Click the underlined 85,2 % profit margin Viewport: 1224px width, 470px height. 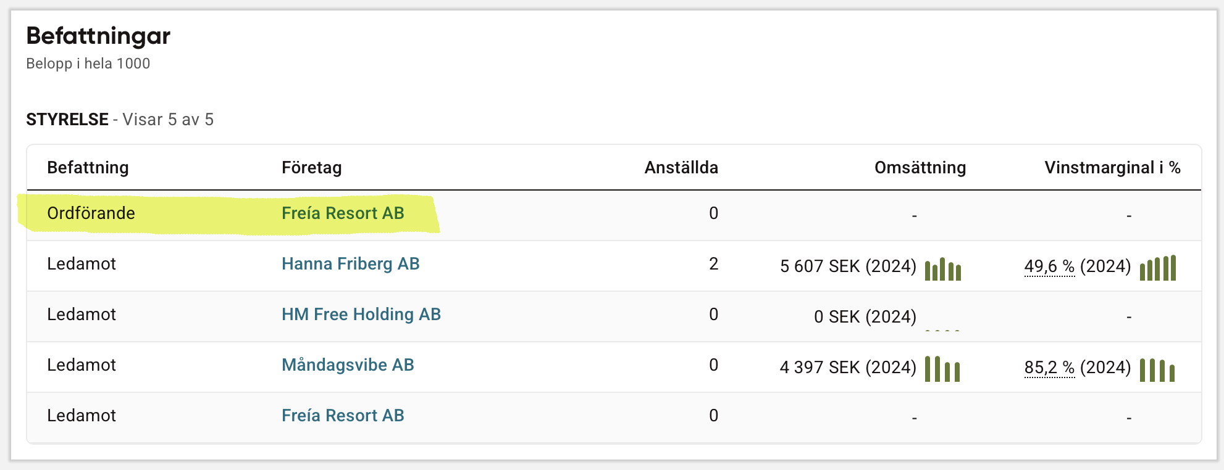(1049, 368)
